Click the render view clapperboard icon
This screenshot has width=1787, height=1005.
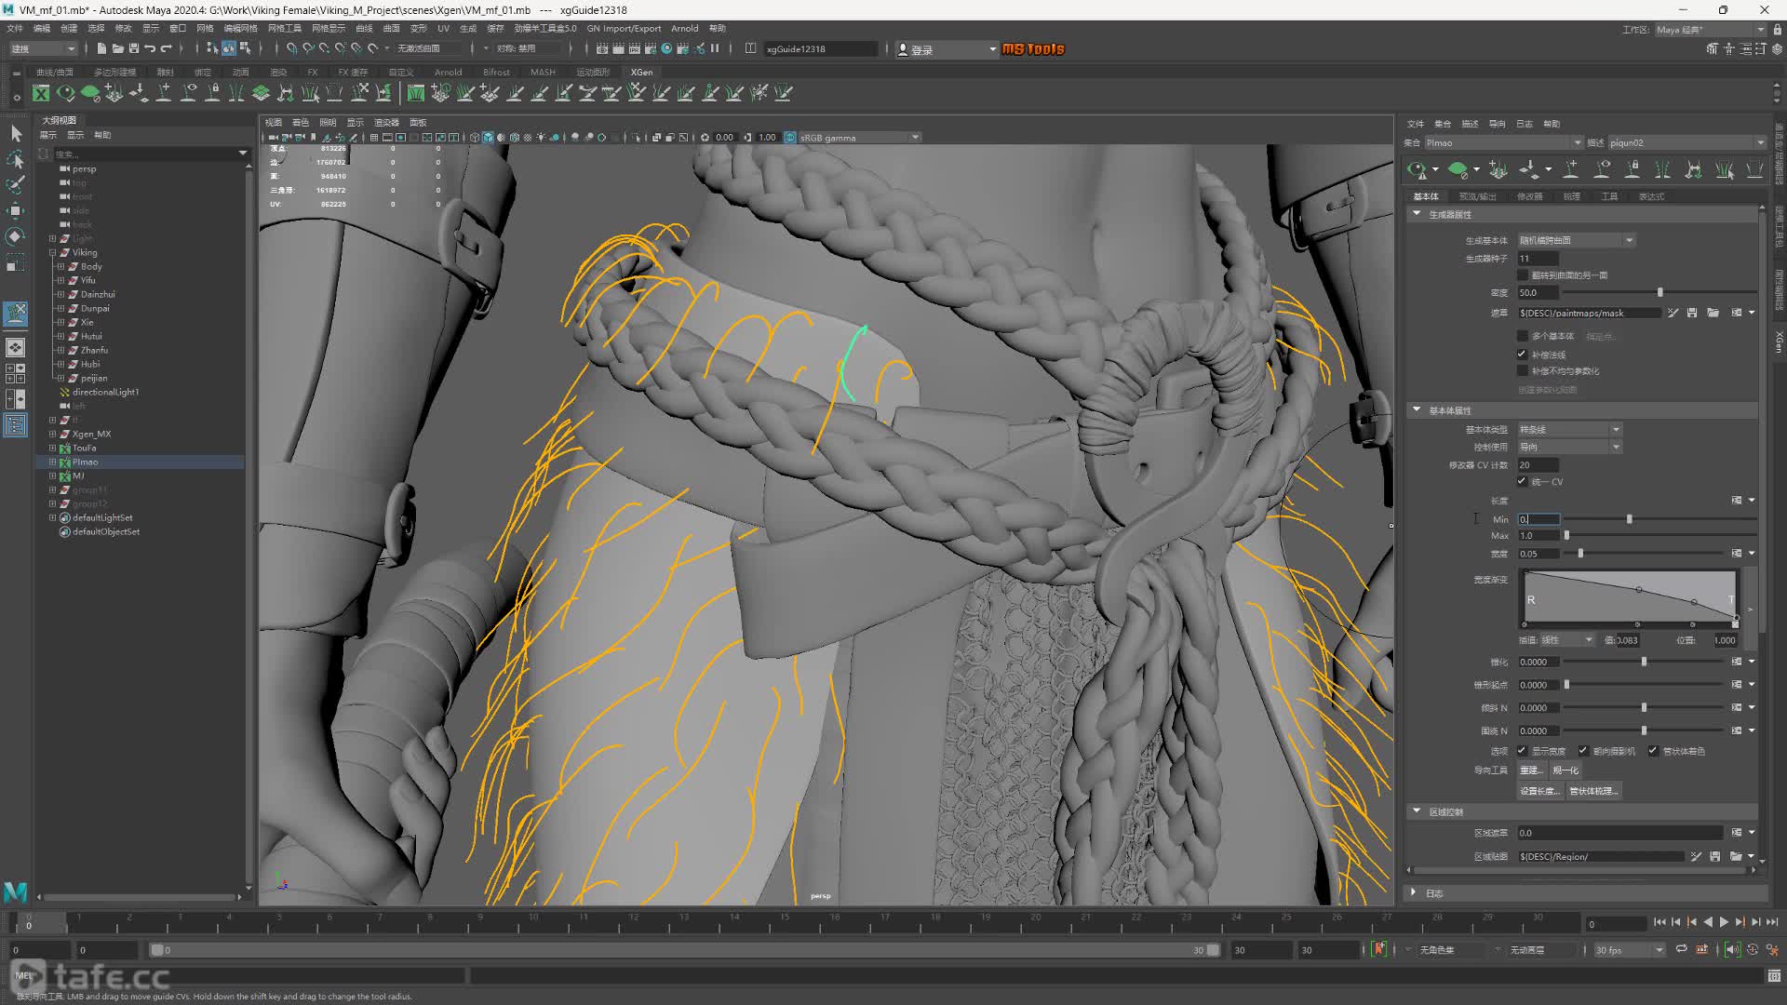click(x=602, y=48)
